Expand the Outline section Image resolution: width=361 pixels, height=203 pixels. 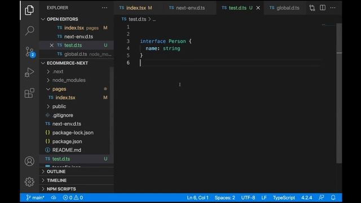pyautogui.click(x=77, y=171)
